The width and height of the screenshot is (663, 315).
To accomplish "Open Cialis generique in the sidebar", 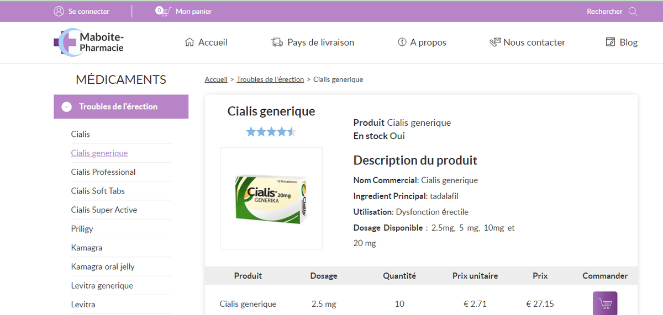I will pos(99,153).
